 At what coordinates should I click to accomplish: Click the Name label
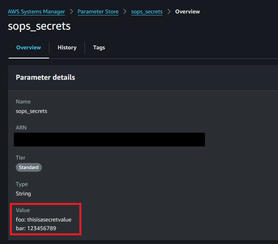[x=23, y=101]
